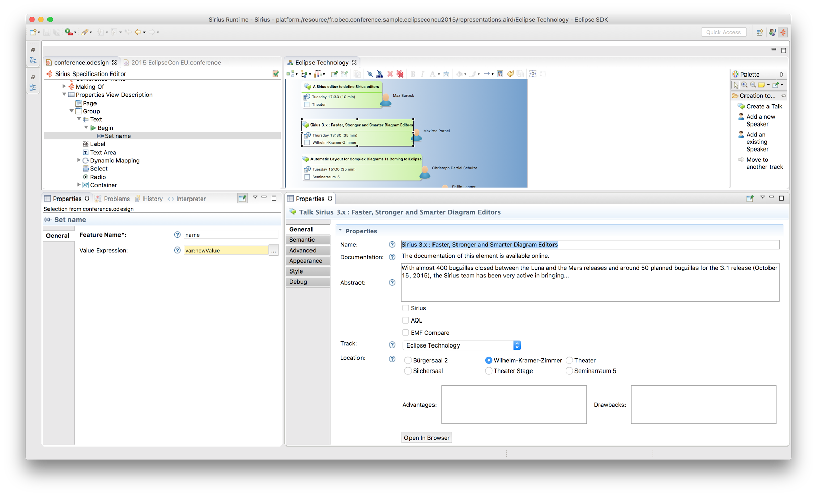The image size is (817, 496).
Task: Select Create a Talk palette tool
Action: click(760, 106)
